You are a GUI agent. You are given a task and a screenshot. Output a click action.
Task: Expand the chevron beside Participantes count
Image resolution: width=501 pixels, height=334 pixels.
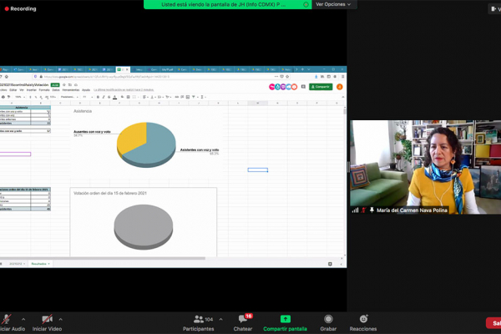click(x=220, y=319)
